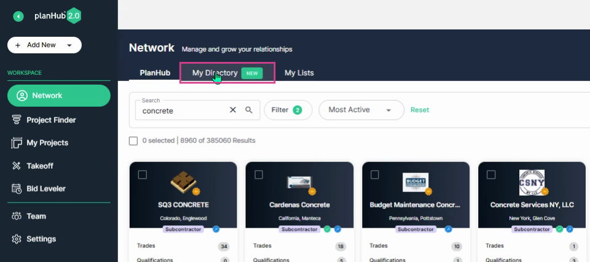Click New York, Glen Cove location text
The image size is (590, 262).
click(532, 218)
